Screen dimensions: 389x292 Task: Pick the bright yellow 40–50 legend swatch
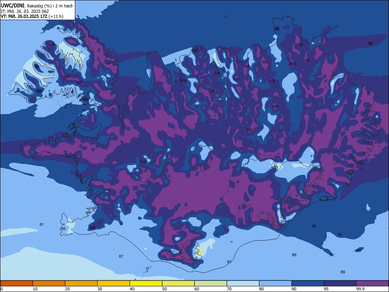point(146,283)
